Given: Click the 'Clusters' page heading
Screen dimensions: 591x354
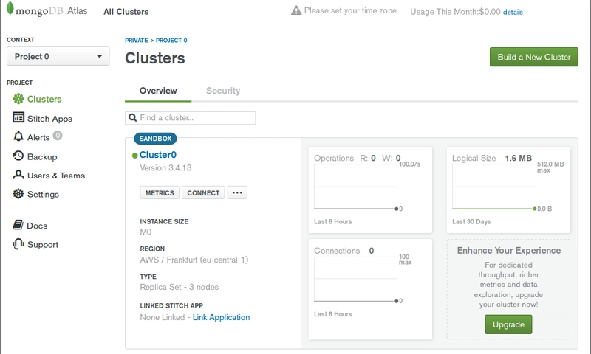Looking at the screenshot, I should (155, 58).
